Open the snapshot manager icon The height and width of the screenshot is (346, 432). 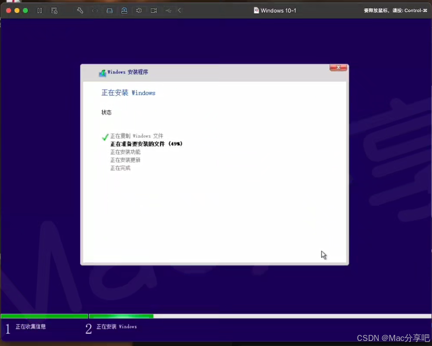click(x=54, y=11)
